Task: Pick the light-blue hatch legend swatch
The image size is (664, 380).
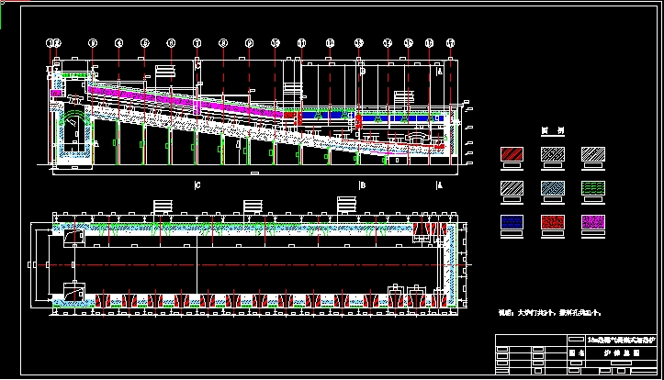Action: tap(553, 188)
